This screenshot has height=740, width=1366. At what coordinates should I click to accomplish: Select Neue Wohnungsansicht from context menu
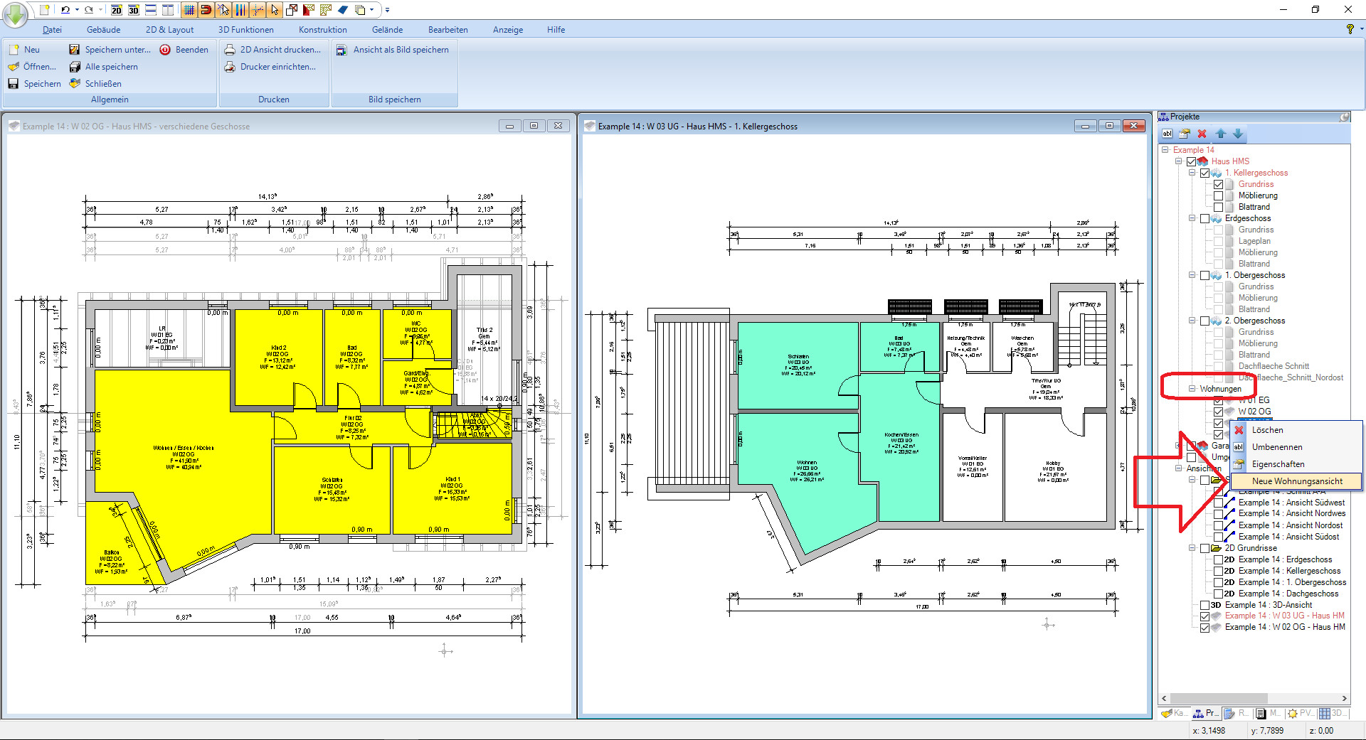(1297, 481)
